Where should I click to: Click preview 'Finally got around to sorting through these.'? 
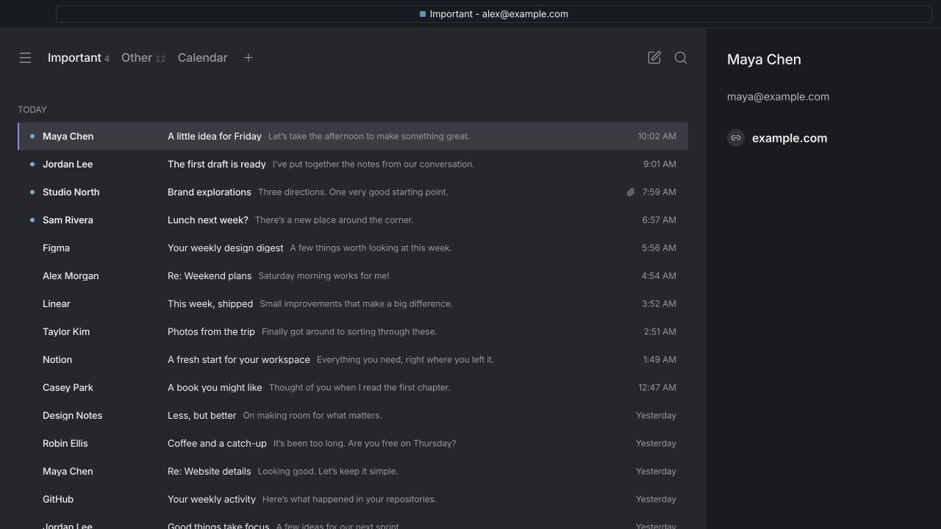click(x=349, y=331)
